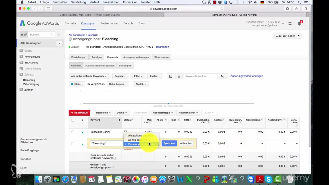The height and width of the screenshot is (185, 329).
Task: Go forward in Safari
Action: tap(41, 8)
